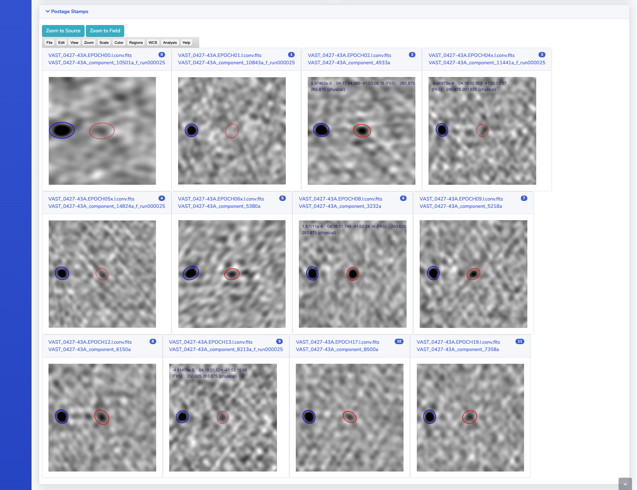Select the EPOCH05x image thumbnail
This screenshot has width=637, height=490.
click(102, 274)
